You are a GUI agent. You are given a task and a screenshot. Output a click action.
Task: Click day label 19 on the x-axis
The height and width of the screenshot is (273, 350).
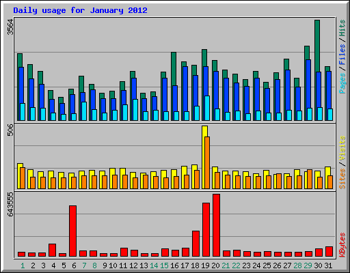(205, 265)
